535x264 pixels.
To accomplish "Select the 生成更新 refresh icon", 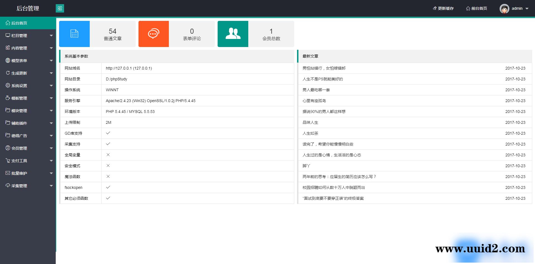I will [8, 73].
